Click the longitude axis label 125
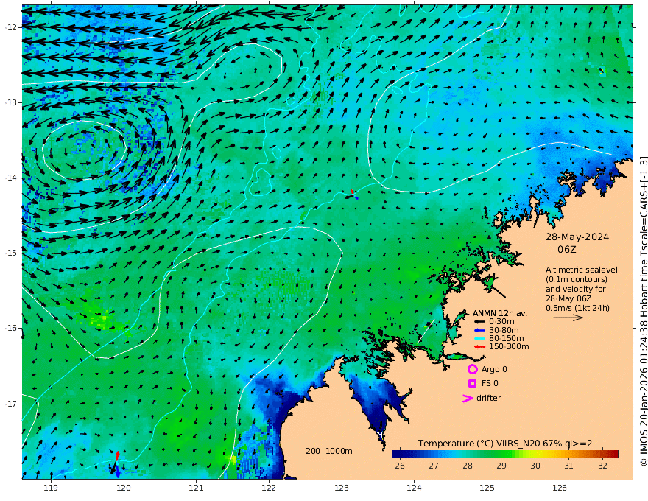 pyautogui.click(x=487, y=488)
